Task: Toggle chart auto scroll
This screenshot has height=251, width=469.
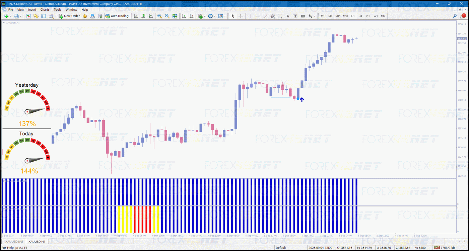Action: pyautogui.click(x=184, y=16)
